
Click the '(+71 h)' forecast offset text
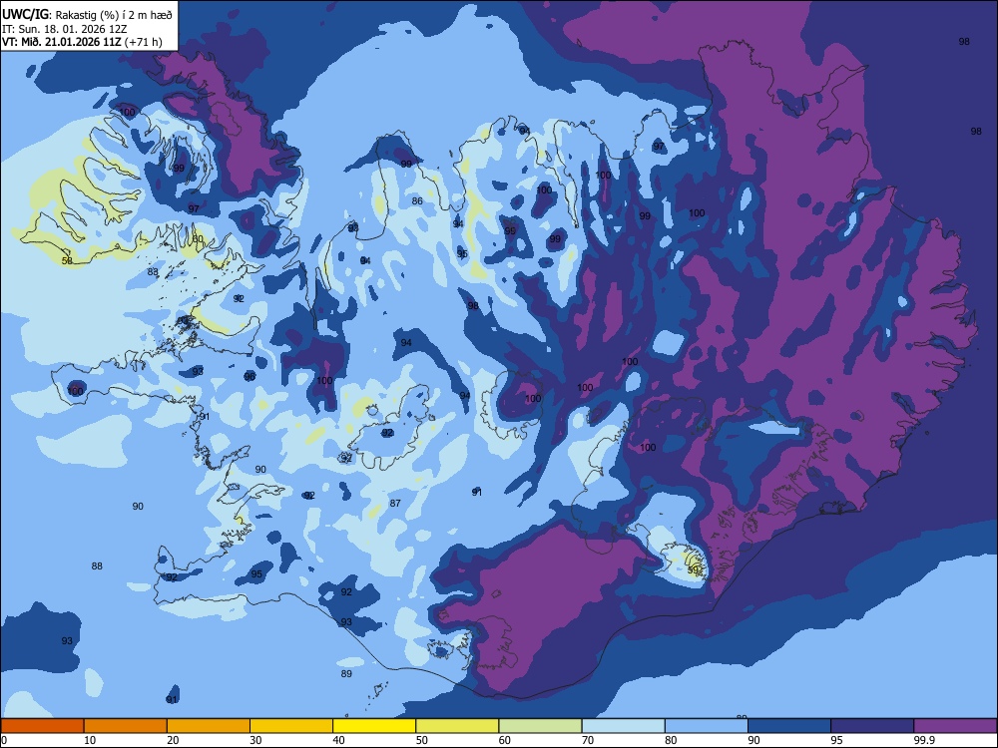coord(144,43)
